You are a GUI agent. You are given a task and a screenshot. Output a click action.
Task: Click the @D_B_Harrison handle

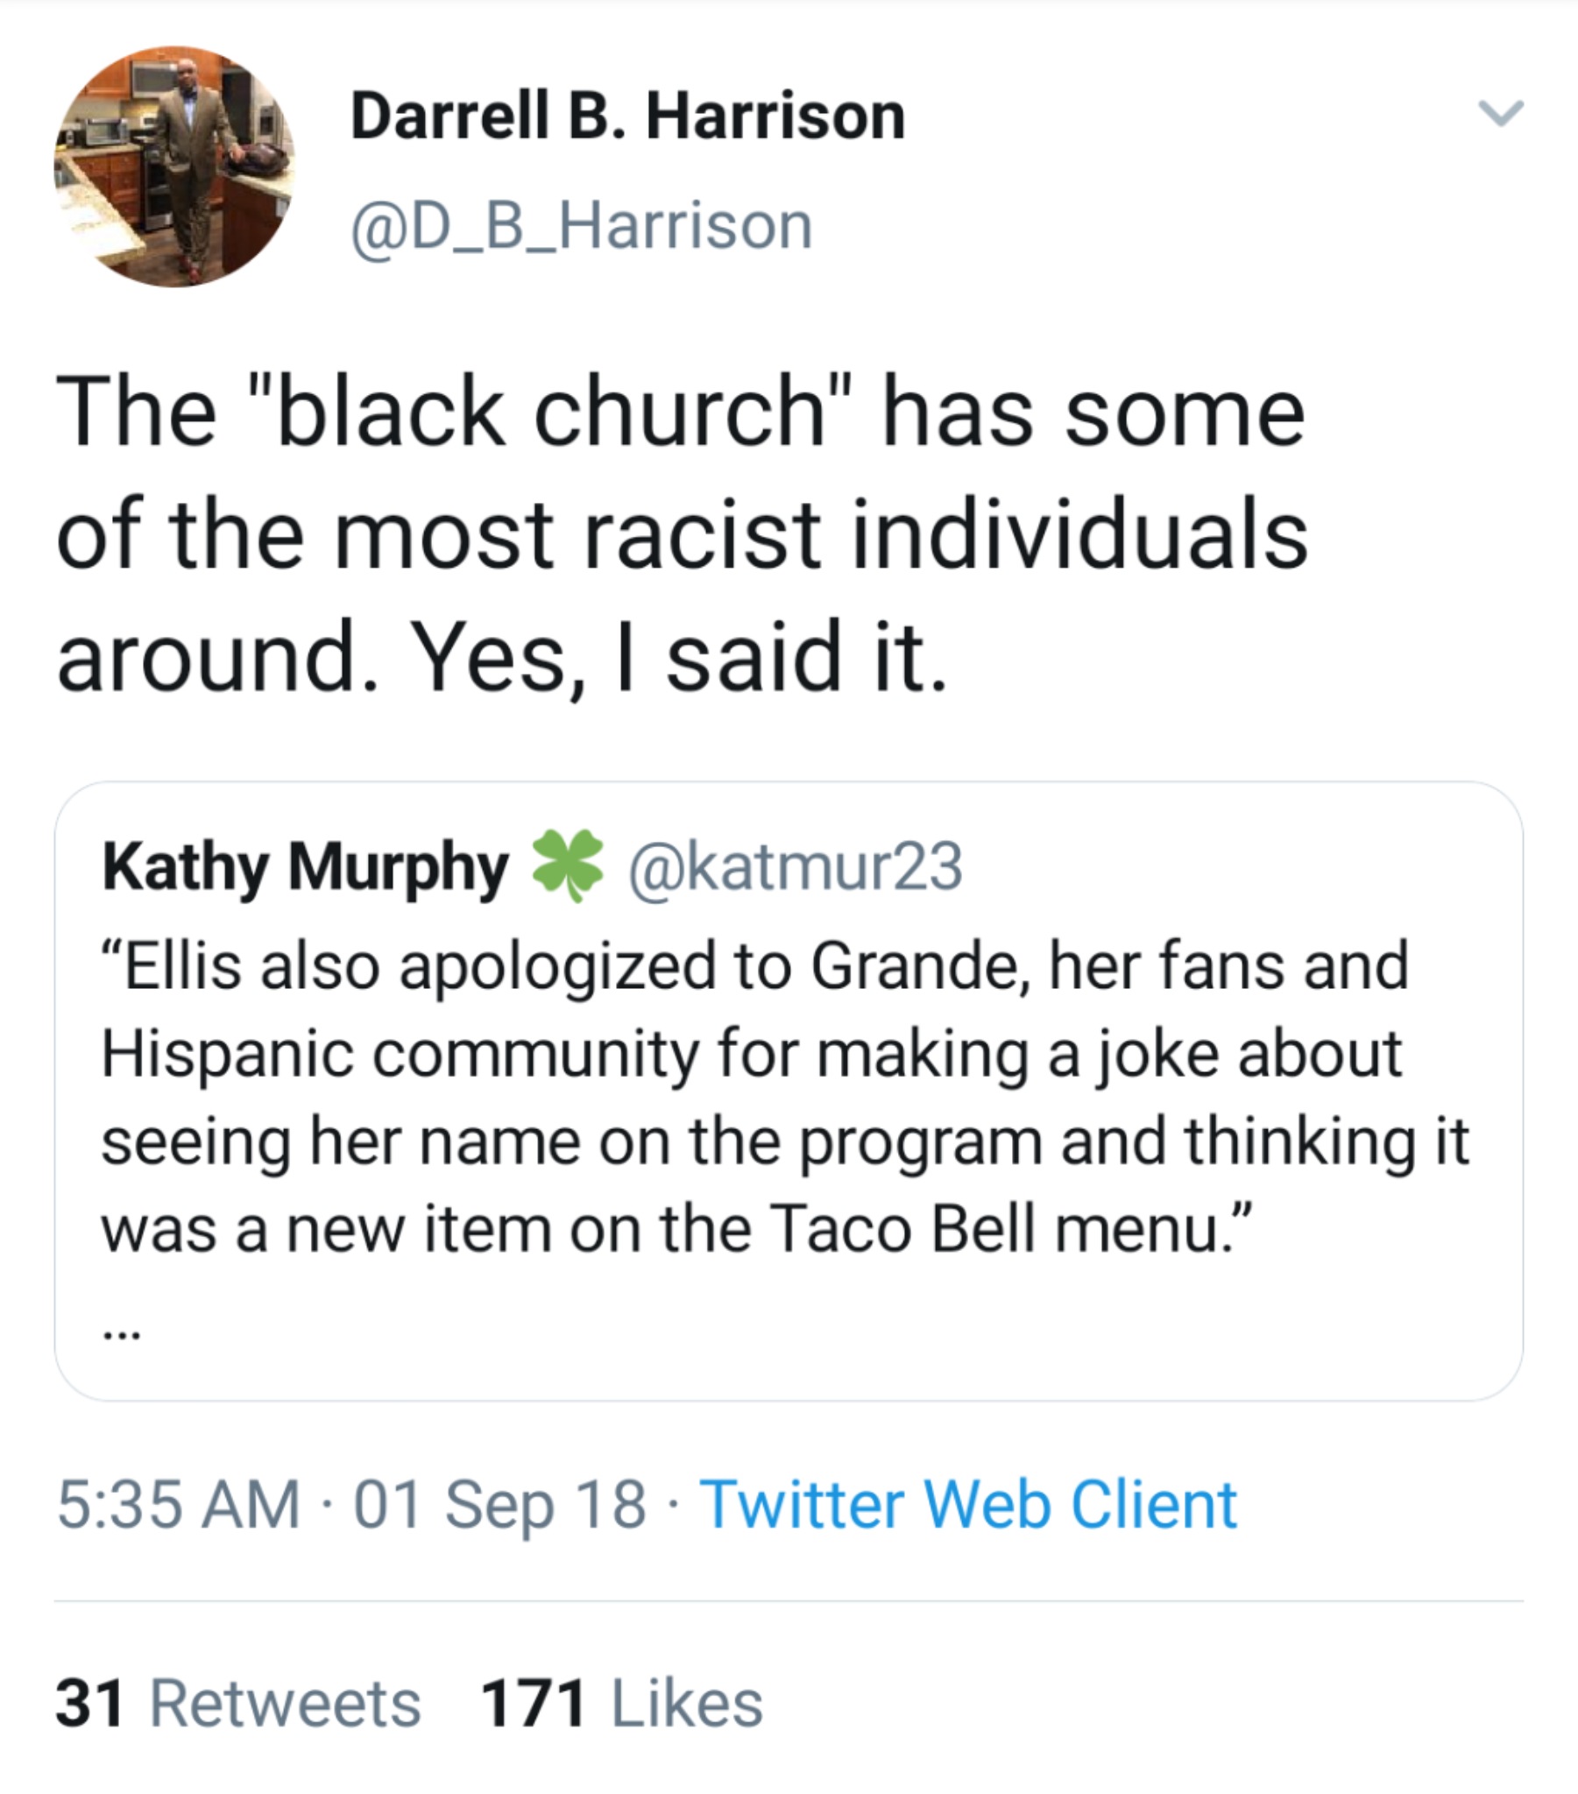click(x=581, y=227)
